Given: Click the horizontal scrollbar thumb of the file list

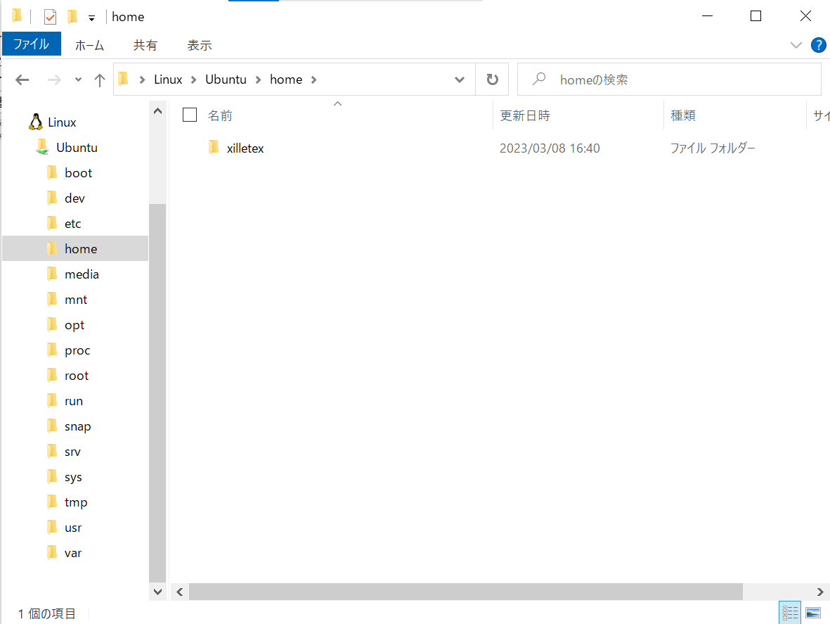Looking at the screenshot, I should coord(466,592).
